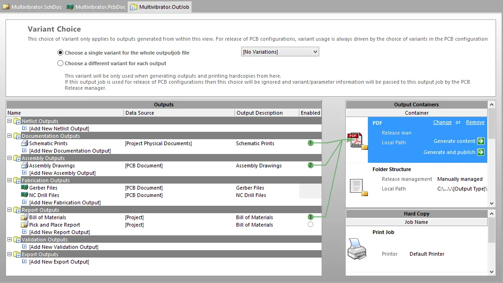Click the Bill of Materials report icon
The width and height of the screenshot is (503, 283).
click(25, 217)
